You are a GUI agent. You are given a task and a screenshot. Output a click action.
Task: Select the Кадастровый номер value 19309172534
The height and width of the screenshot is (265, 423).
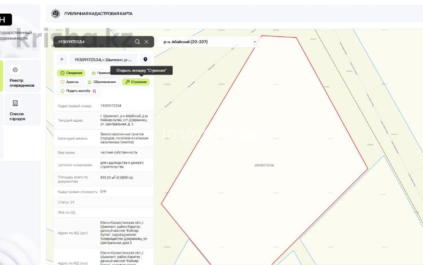[x=111, y=105]
